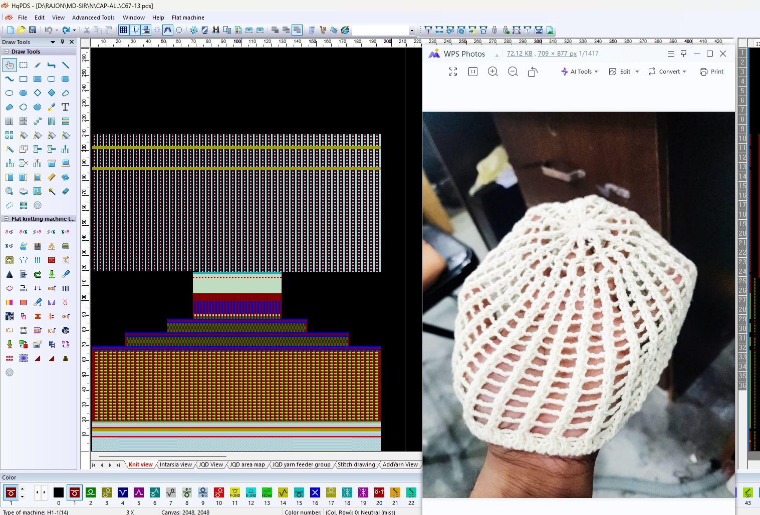The image size is (760, 515).
Task: Click the Save icon in the toolbar
Action: (33, 30)
